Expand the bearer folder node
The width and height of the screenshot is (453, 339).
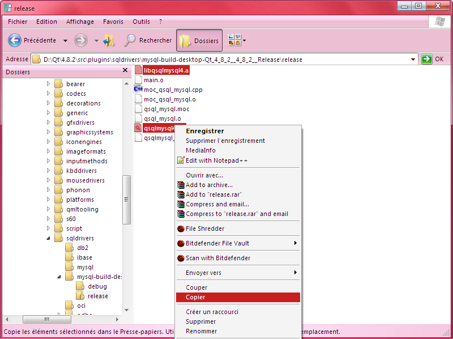coord(48,84)
